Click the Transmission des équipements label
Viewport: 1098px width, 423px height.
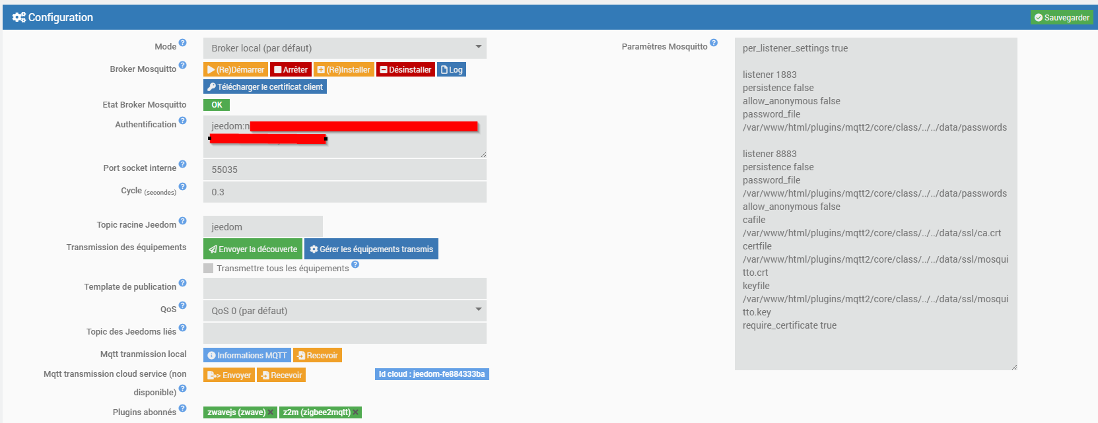click(x=126, y=247)
